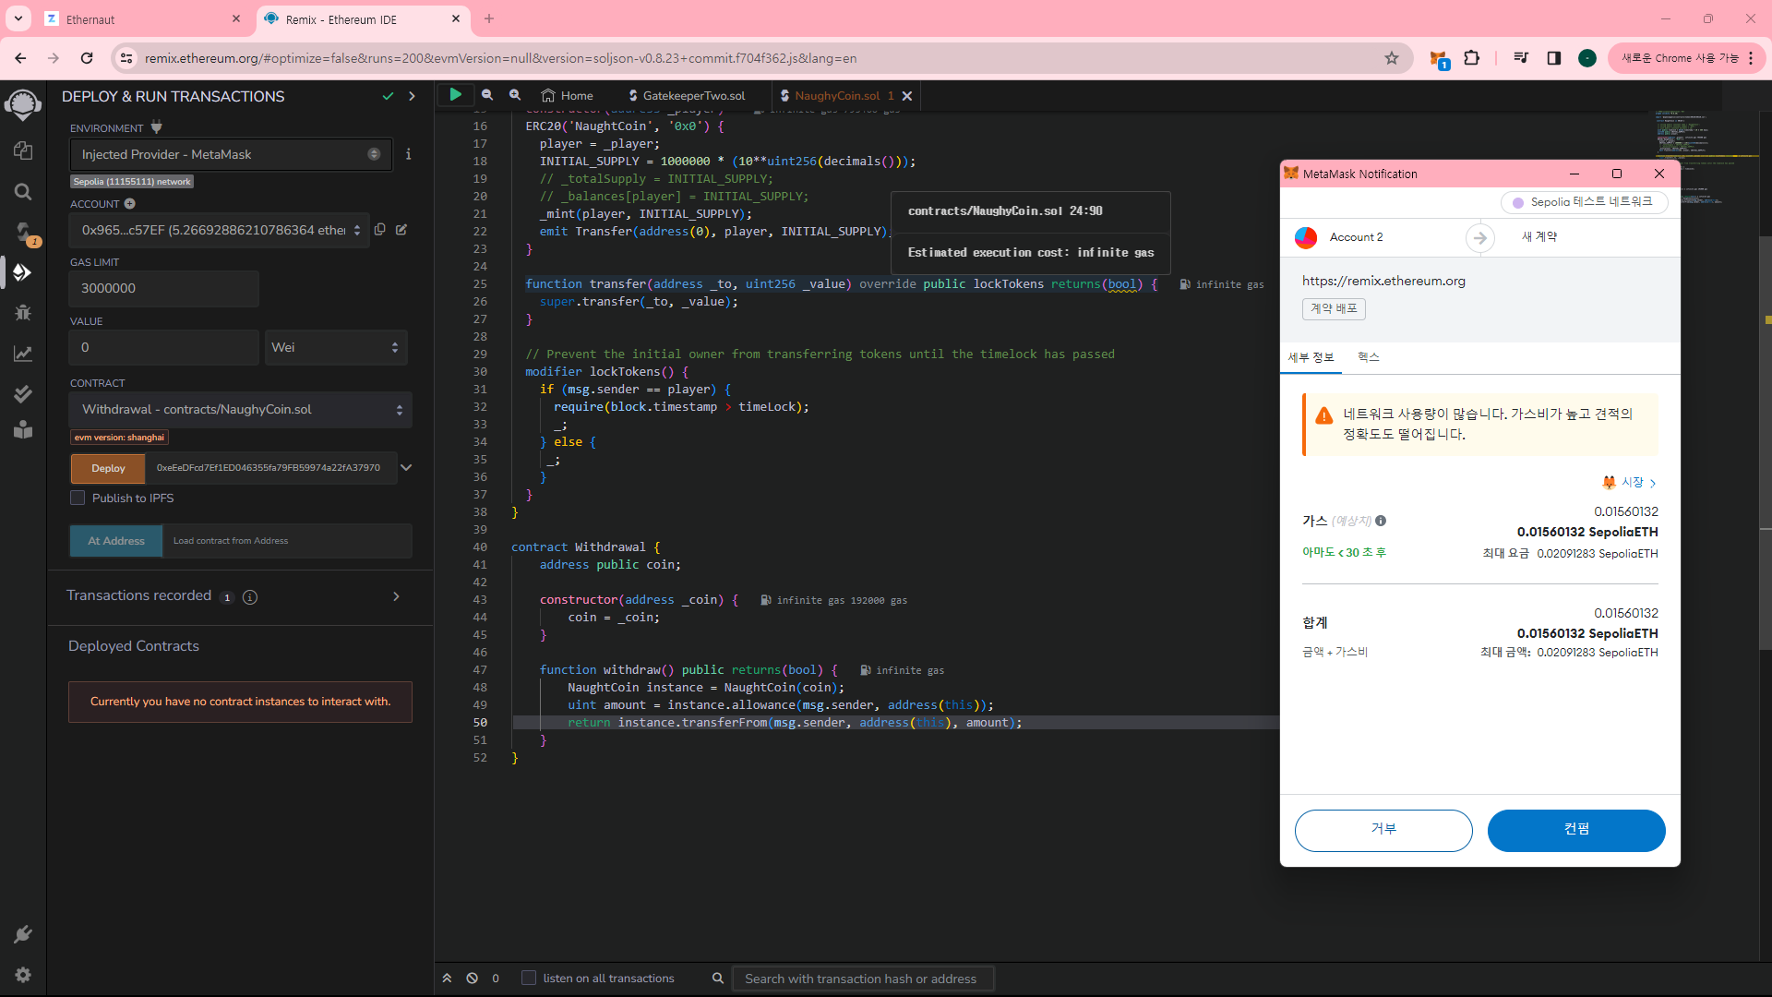Open the Learneth sidebar icon
Image resolution: width=1772 pixels, height=997 pixels.
coord(23,430)
